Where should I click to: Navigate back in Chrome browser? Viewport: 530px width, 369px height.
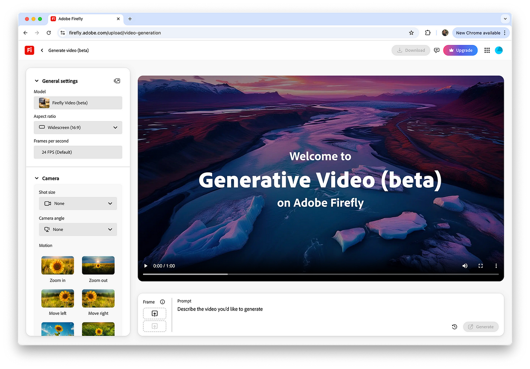pos(25,33)
